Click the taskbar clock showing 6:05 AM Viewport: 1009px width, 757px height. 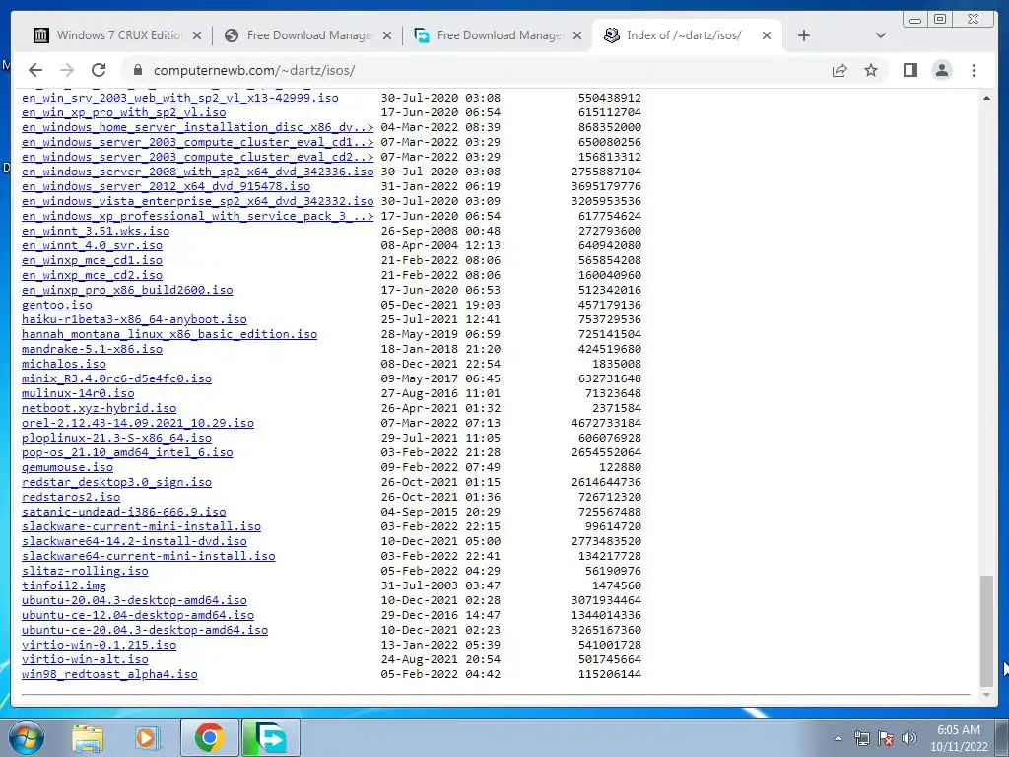coord(958,737)
